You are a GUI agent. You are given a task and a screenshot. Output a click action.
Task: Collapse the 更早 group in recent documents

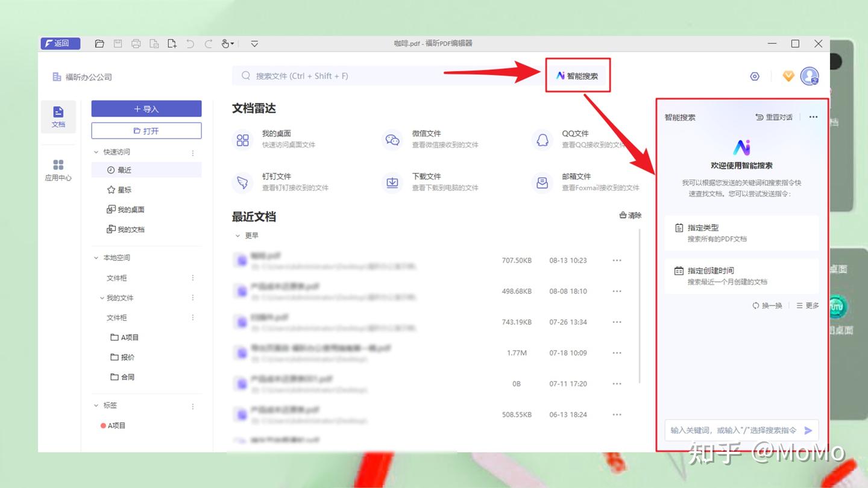237,236
